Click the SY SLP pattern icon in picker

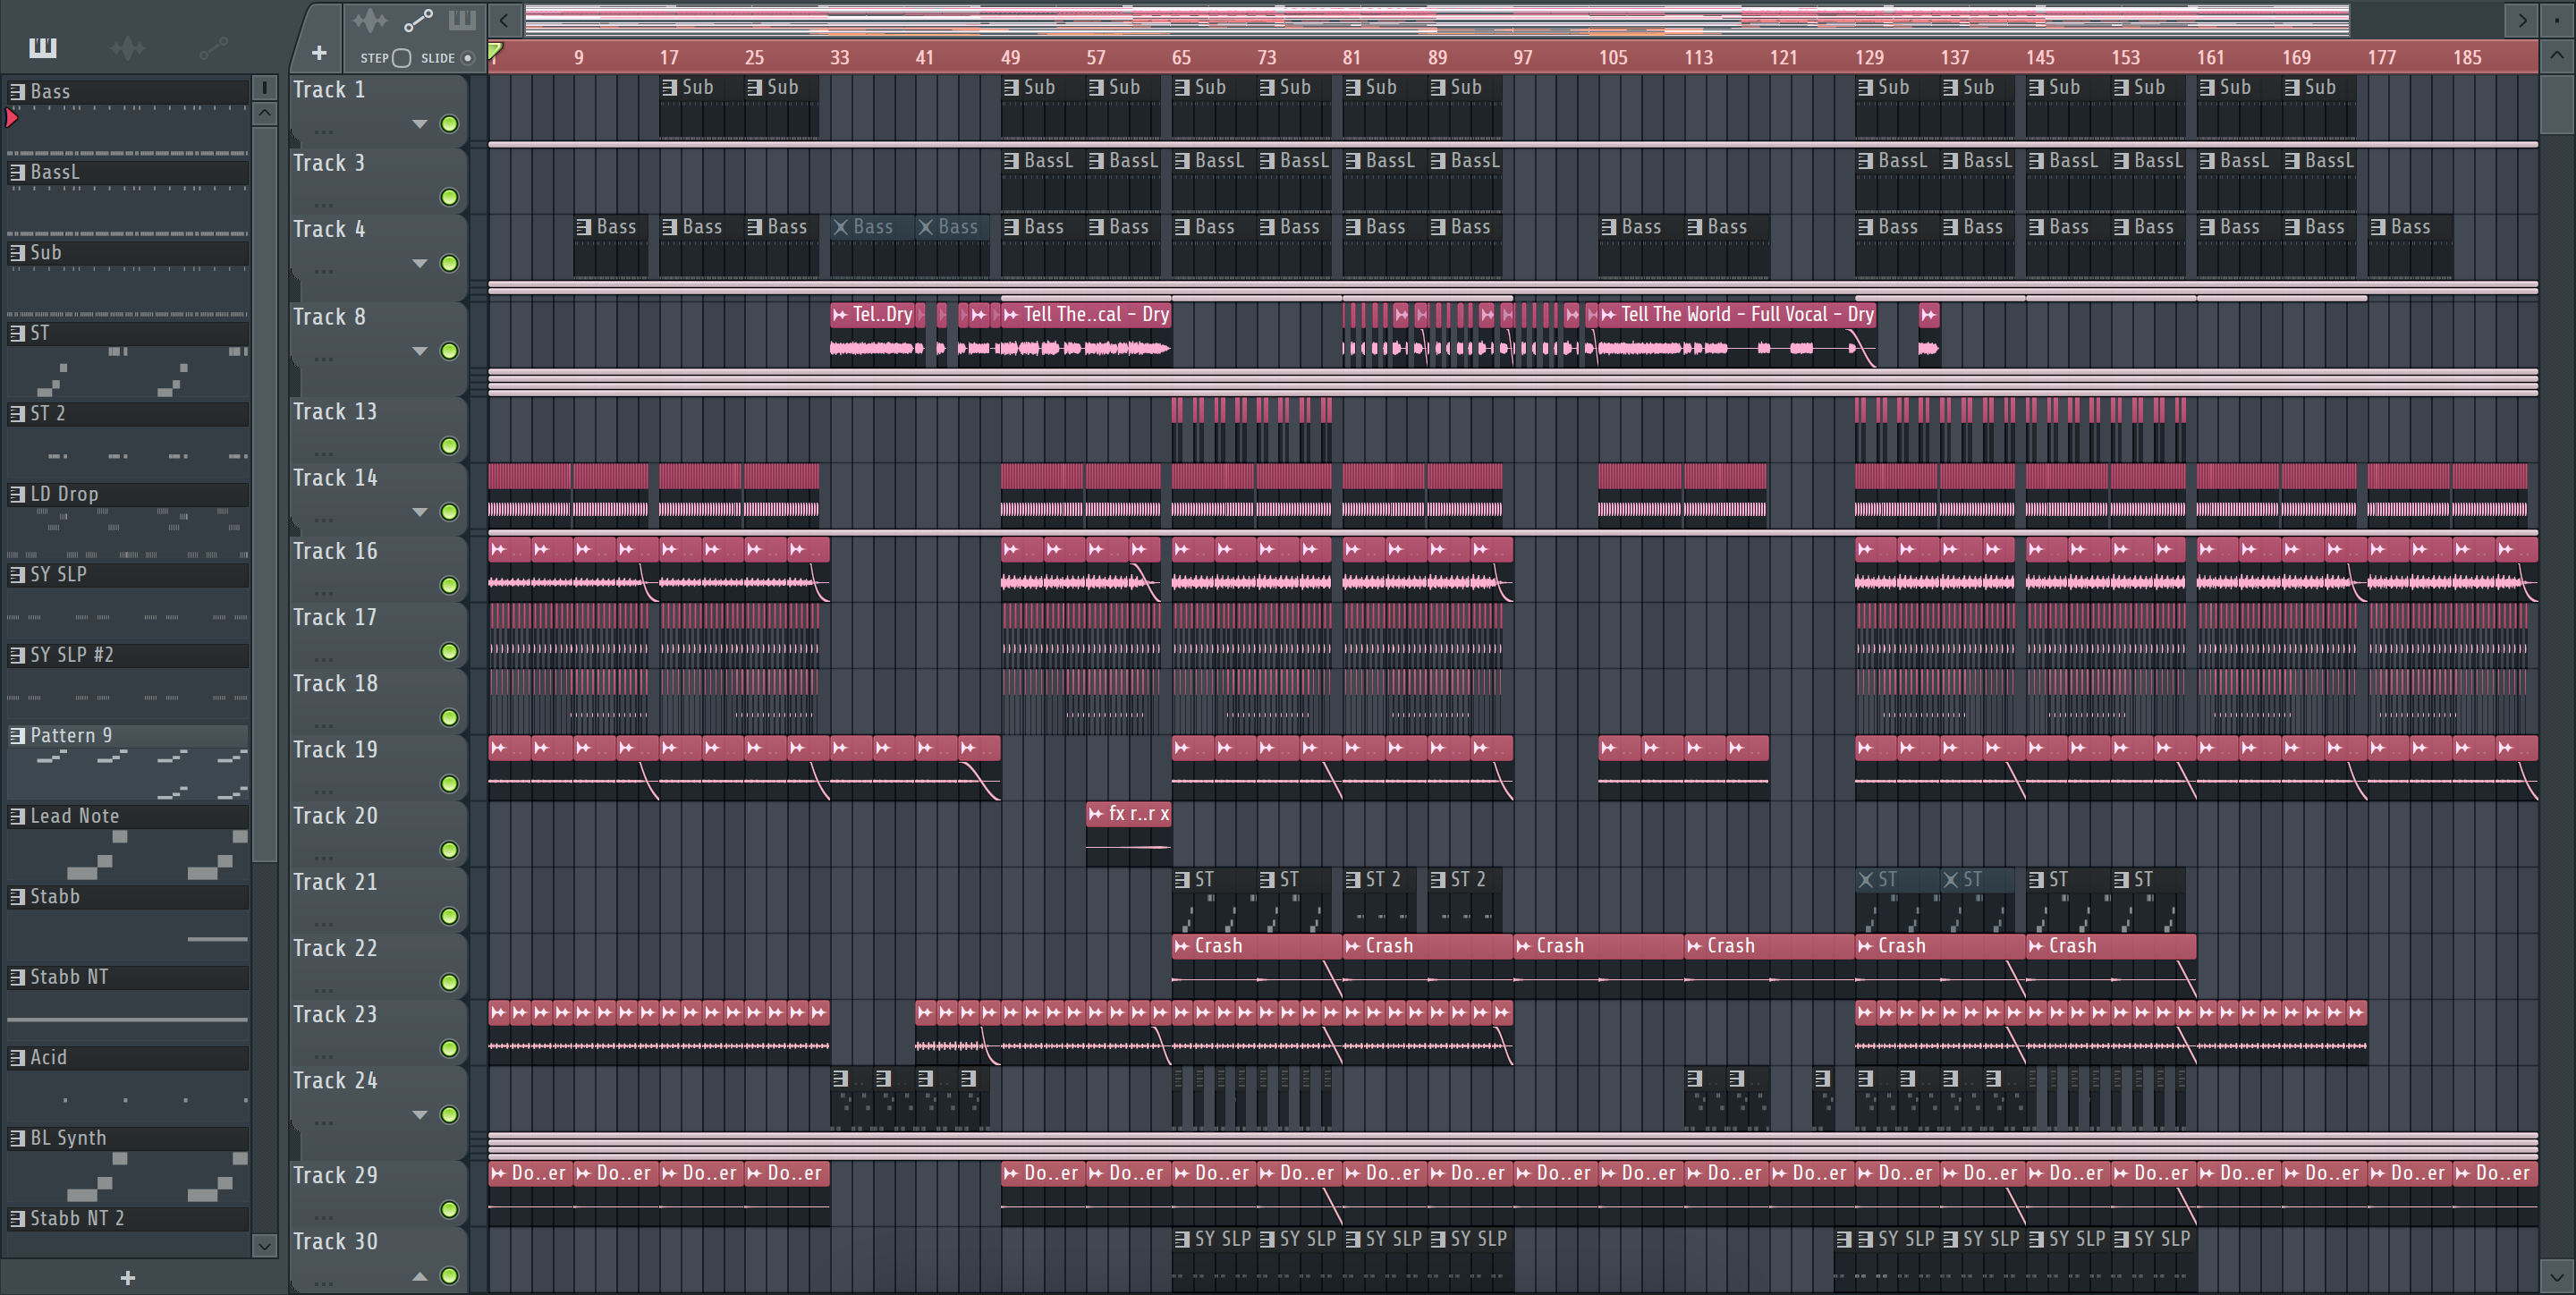pos(17,574)
